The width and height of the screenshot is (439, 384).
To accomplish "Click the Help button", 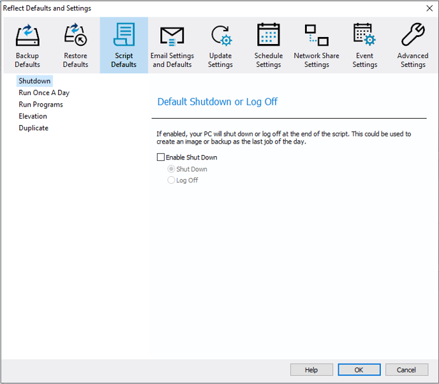I will 311,370.
